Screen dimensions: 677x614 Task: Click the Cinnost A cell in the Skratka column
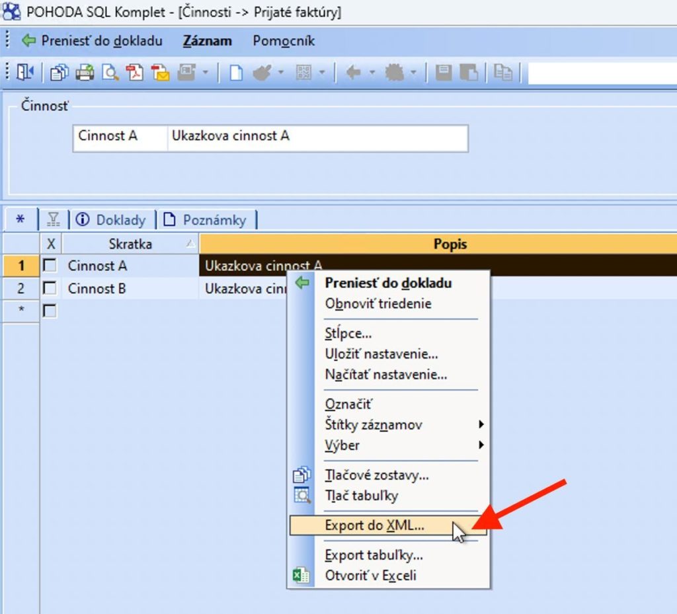coord(130,266)
